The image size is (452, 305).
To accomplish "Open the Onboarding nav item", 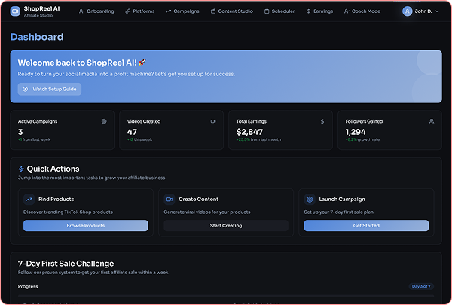I will click(x=97, y=11).
